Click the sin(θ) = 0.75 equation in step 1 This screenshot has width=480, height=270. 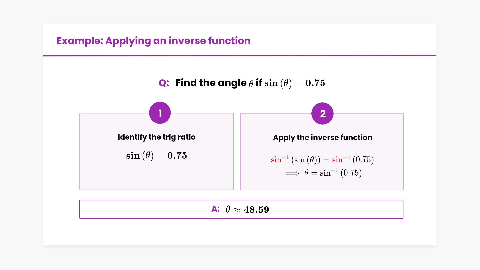157,156
